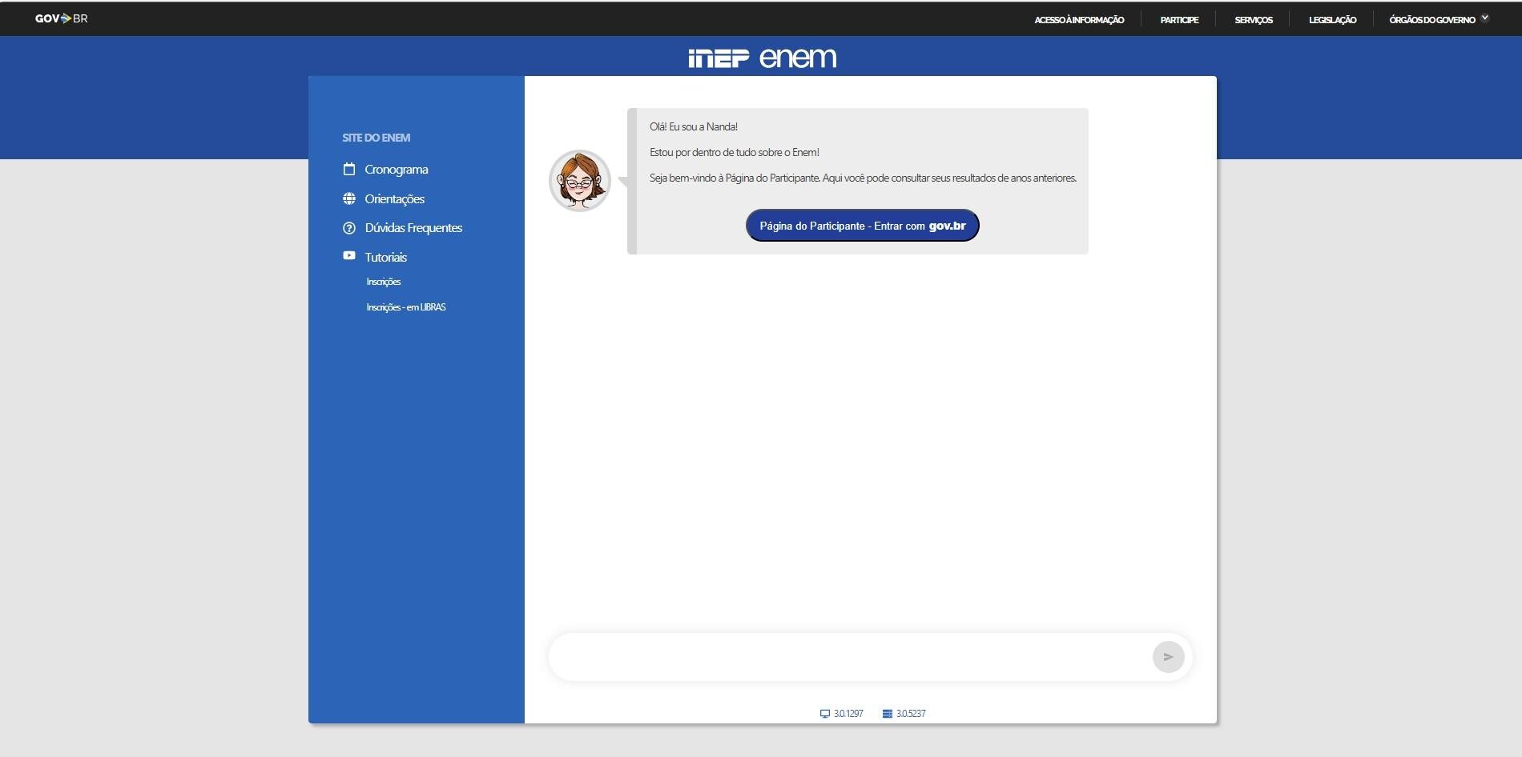Open the Orientações link
The image size is (1522, 757).
[395, 199]
